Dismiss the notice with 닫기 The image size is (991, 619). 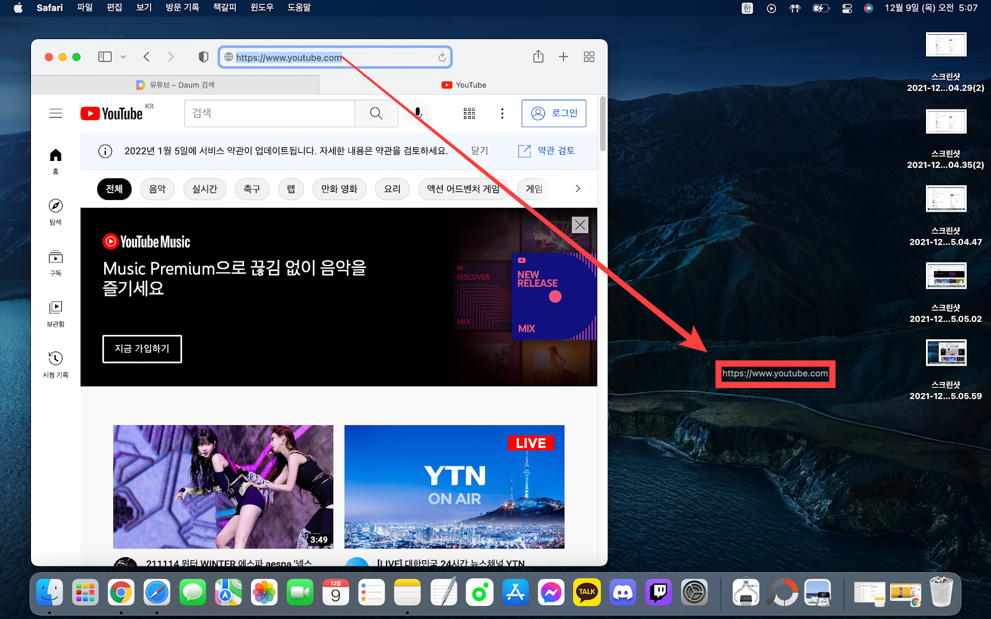coord(479,150)
